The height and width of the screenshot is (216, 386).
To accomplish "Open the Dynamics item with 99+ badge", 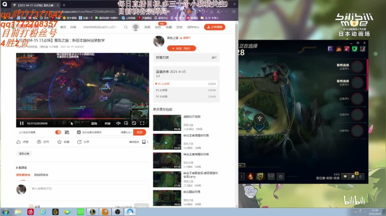I will click(x=158, y=27).
